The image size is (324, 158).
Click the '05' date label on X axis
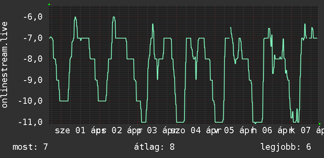pyautogui.click(x=229, y=131)
